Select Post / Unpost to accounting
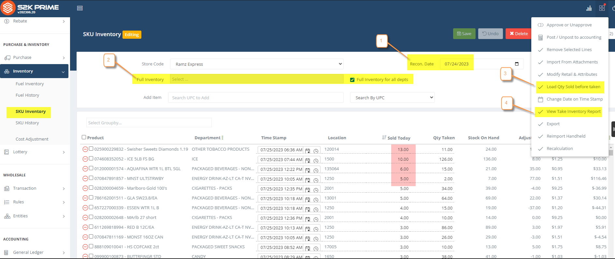The height and width of the screenshot is (259, 615). pos(570,37)
